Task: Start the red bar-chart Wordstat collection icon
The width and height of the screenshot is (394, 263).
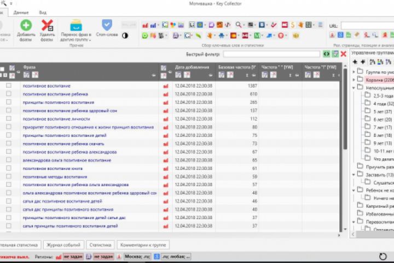Action: 145,25
